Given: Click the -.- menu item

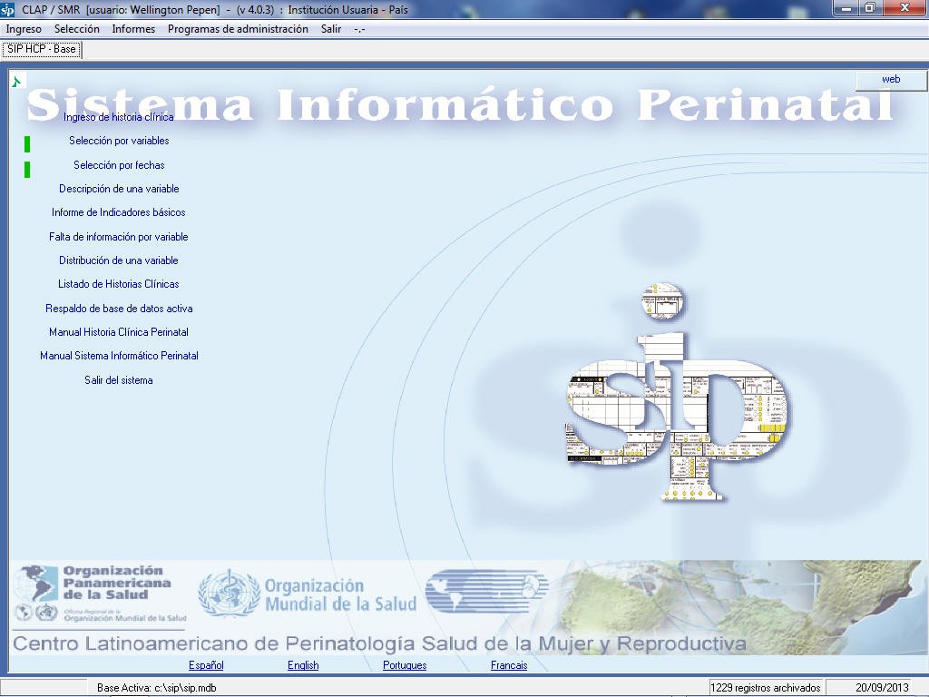Looking at the screenshot, I should [359, 29].
